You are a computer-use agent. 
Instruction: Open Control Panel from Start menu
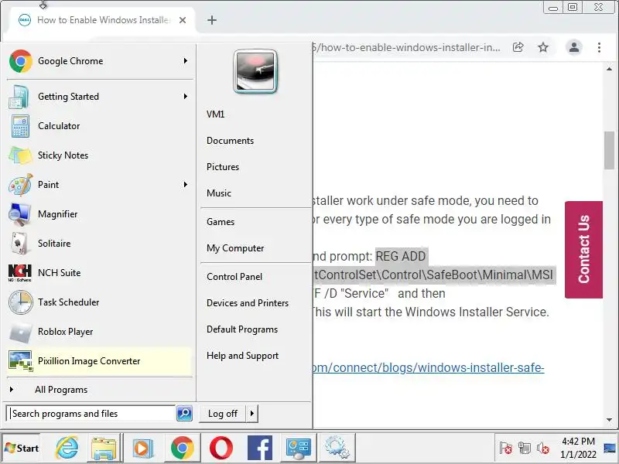[x=234, y=277]
